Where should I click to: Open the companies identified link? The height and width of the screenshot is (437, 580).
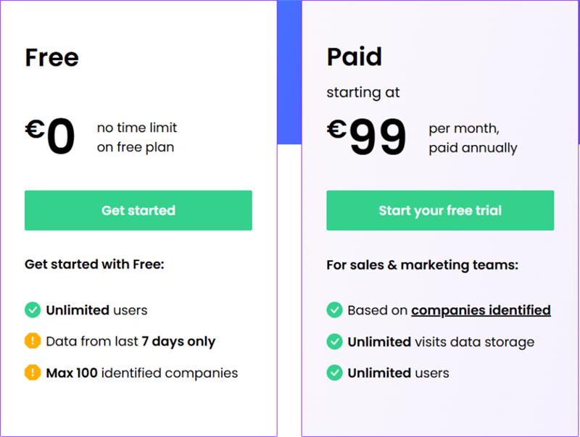click(x=481, y=309)
